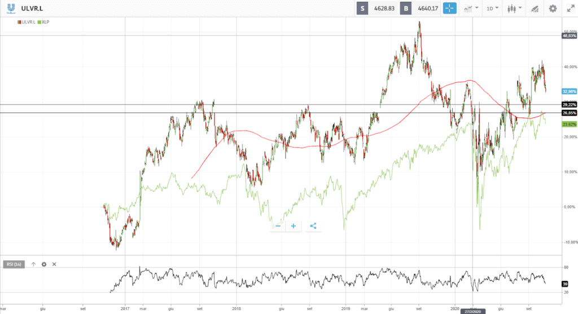This screenshot has height=314, width=578.
Task: Move RSI panel up with arrow
Action: [33, 264]
